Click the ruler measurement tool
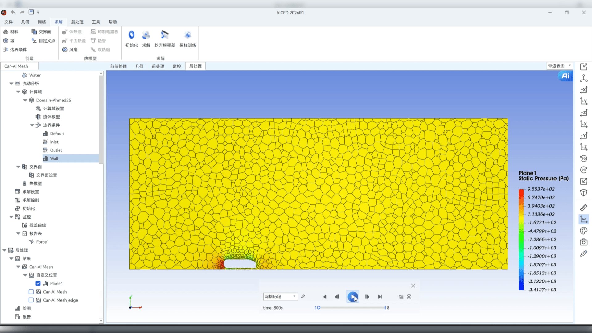 (x=584, y=208)
